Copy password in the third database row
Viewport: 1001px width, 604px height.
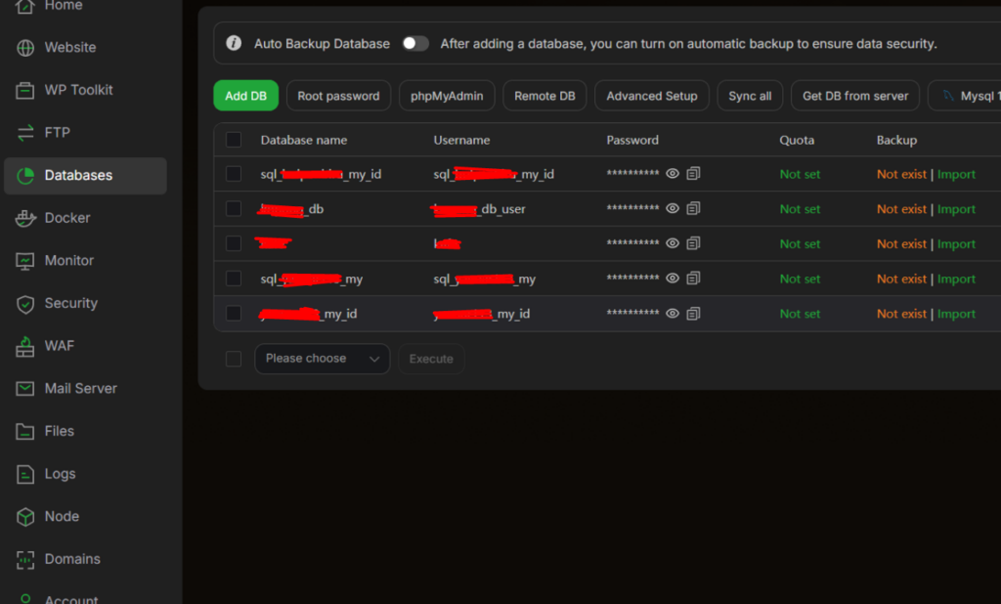pos(693,242)
